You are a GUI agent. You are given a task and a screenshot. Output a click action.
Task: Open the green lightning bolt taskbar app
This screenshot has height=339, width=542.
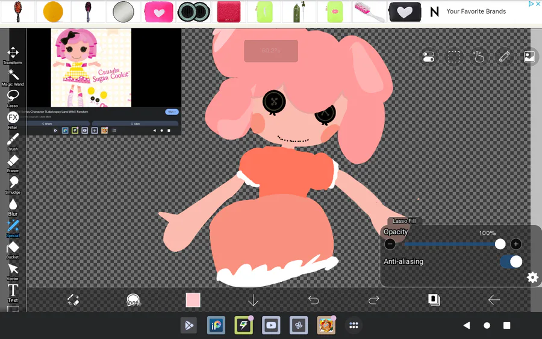[244, 325]
